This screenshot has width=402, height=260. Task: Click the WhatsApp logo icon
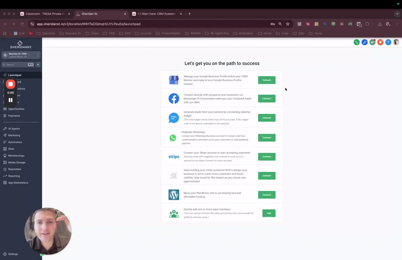(173, 138)
